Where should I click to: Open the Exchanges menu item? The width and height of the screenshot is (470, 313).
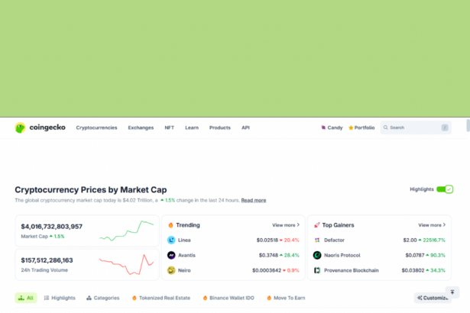point(141,127)
